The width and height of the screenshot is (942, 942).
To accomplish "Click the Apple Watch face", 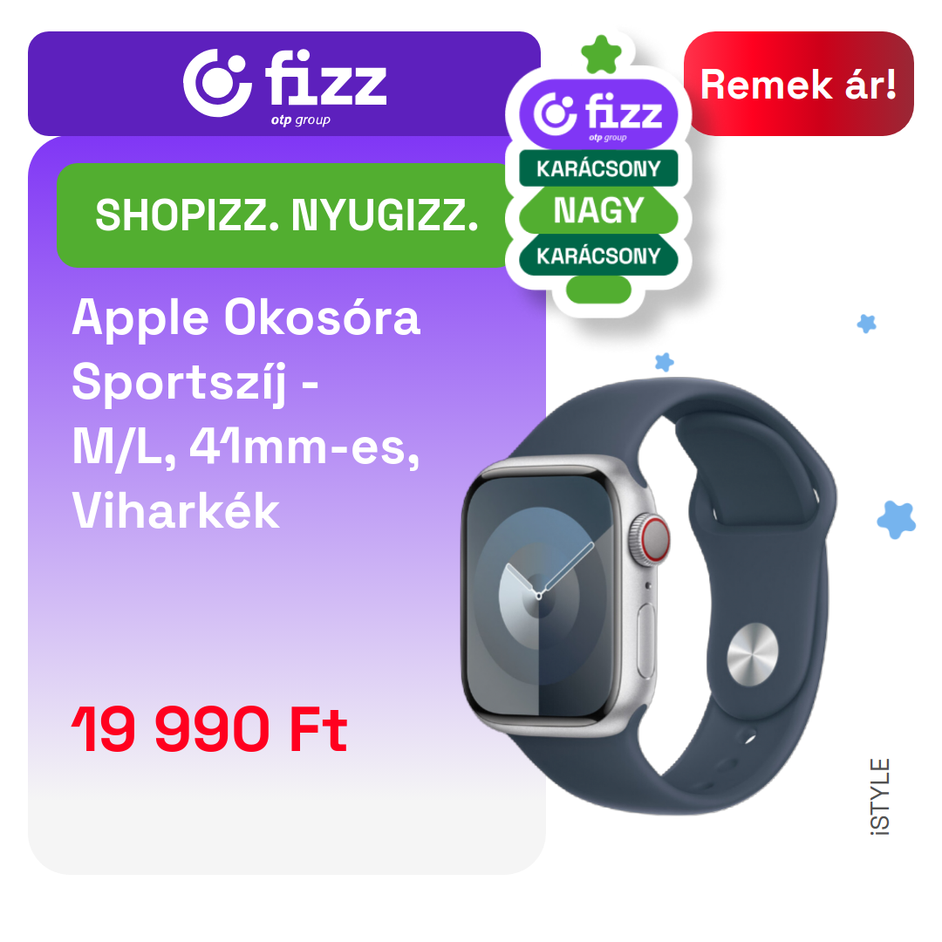I will point(541,595).
